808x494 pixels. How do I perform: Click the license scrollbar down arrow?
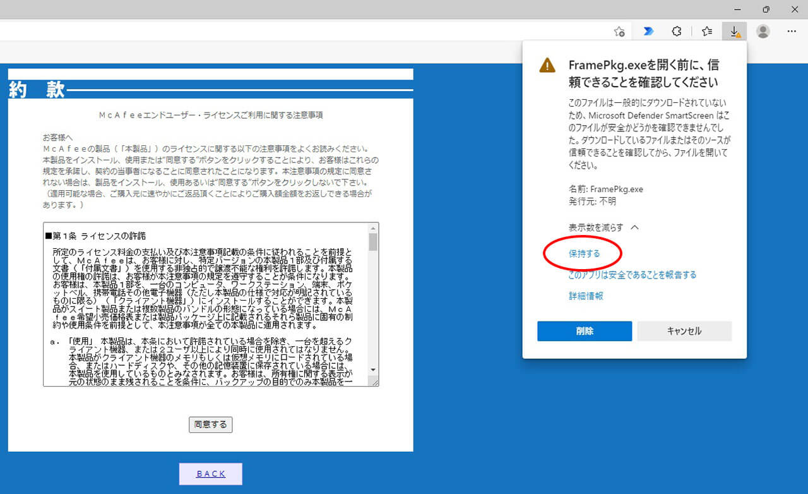tap(373, 370)
